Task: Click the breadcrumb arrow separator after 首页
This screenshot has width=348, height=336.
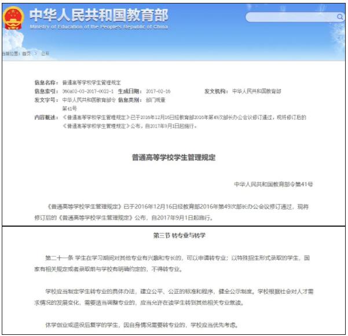Action: pyautogui.click(x=35, y=53)
